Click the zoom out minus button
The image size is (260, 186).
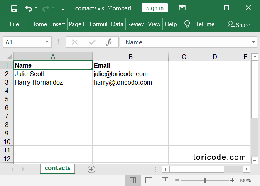(x=177, y=180)
